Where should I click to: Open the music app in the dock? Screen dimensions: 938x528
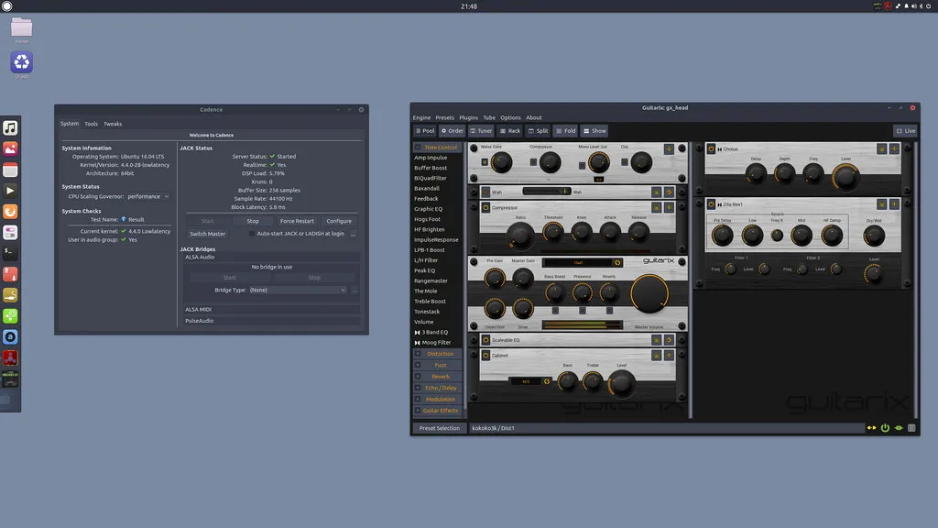10,127
